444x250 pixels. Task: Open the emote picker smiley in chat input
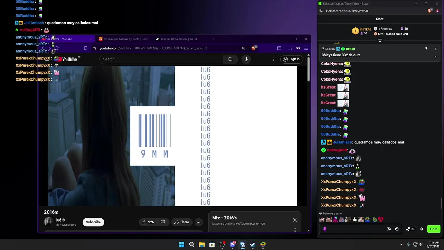(x=397, y=229)
